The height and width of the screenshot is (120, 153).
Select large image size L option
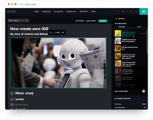point(52,32)
